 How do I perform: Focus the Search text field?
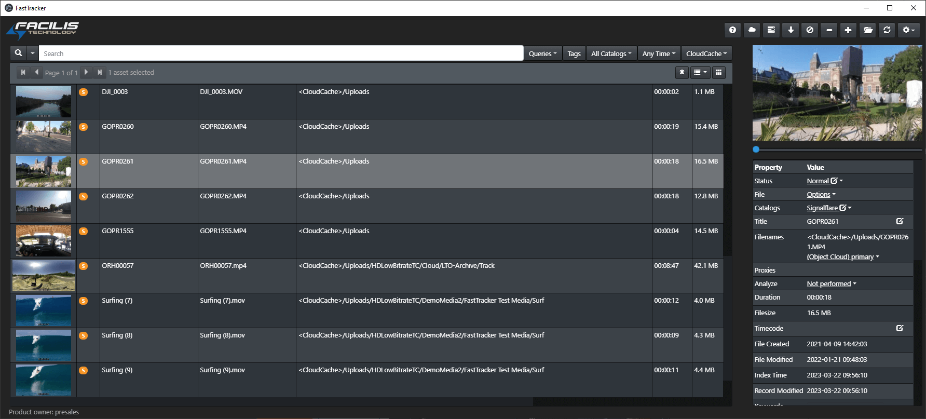point(281,53)
